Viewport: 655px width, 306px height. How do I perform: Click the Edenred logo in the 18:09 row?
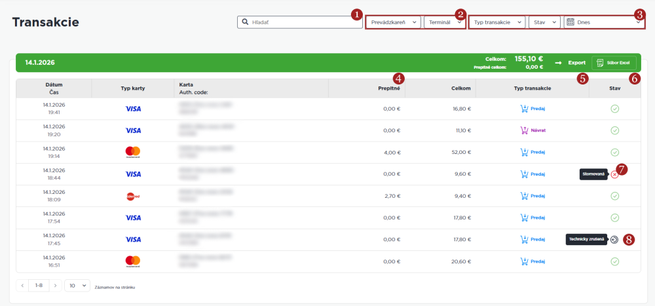pyautogui.click(x=133, y=196)
